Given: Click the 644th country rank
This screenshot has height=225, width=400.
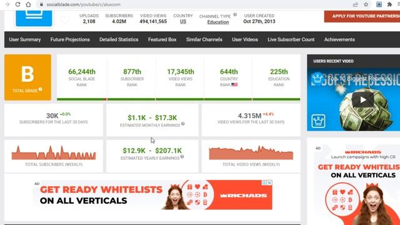Looking at the screenshot, I should [x=229, y=72].
